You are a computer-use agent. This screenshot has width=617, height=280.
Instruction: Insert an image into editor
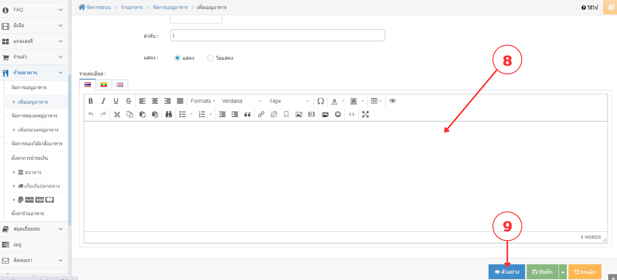[x=299, y=114]
